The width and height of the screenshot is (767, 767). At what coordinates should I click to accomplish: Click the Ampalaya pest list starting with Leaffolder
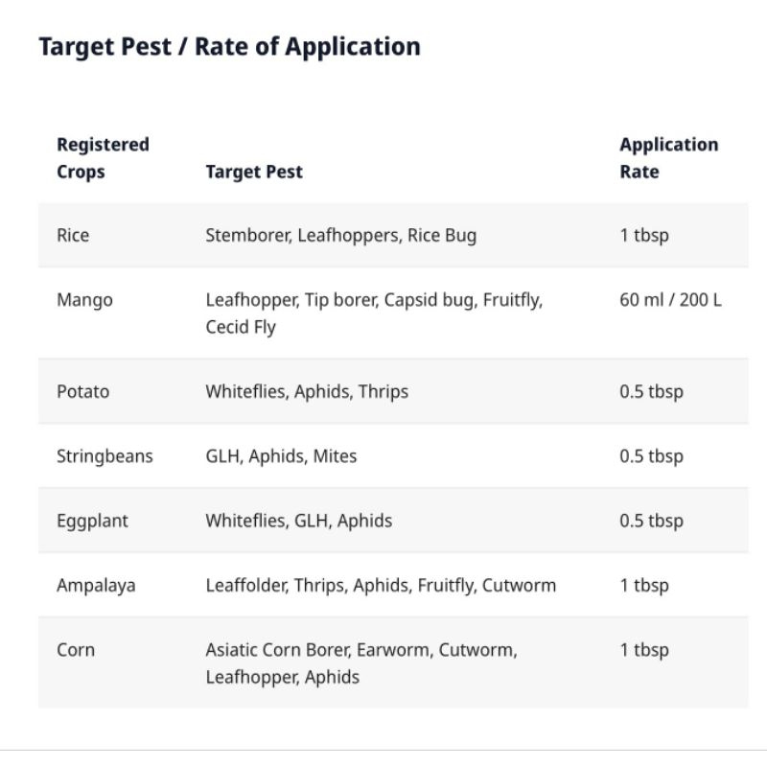pos(381,585)
